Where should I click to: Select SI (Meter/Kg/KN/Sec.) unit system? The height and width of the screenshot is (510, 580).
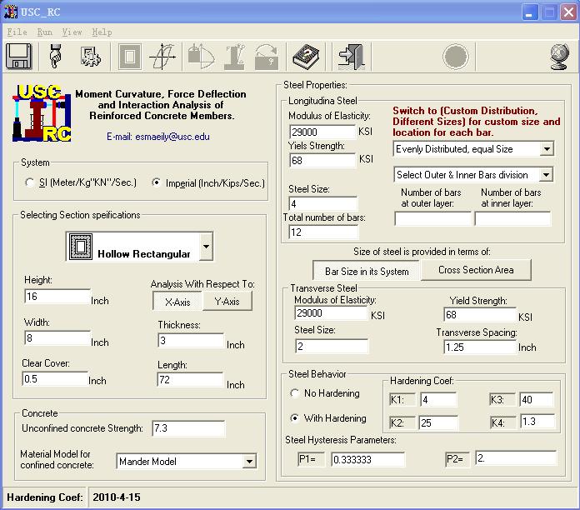[x=31, y=182]
